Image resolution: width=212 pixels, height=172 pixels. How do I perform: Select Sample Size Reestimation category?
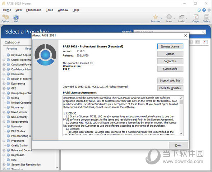click(x=26, y=164)
